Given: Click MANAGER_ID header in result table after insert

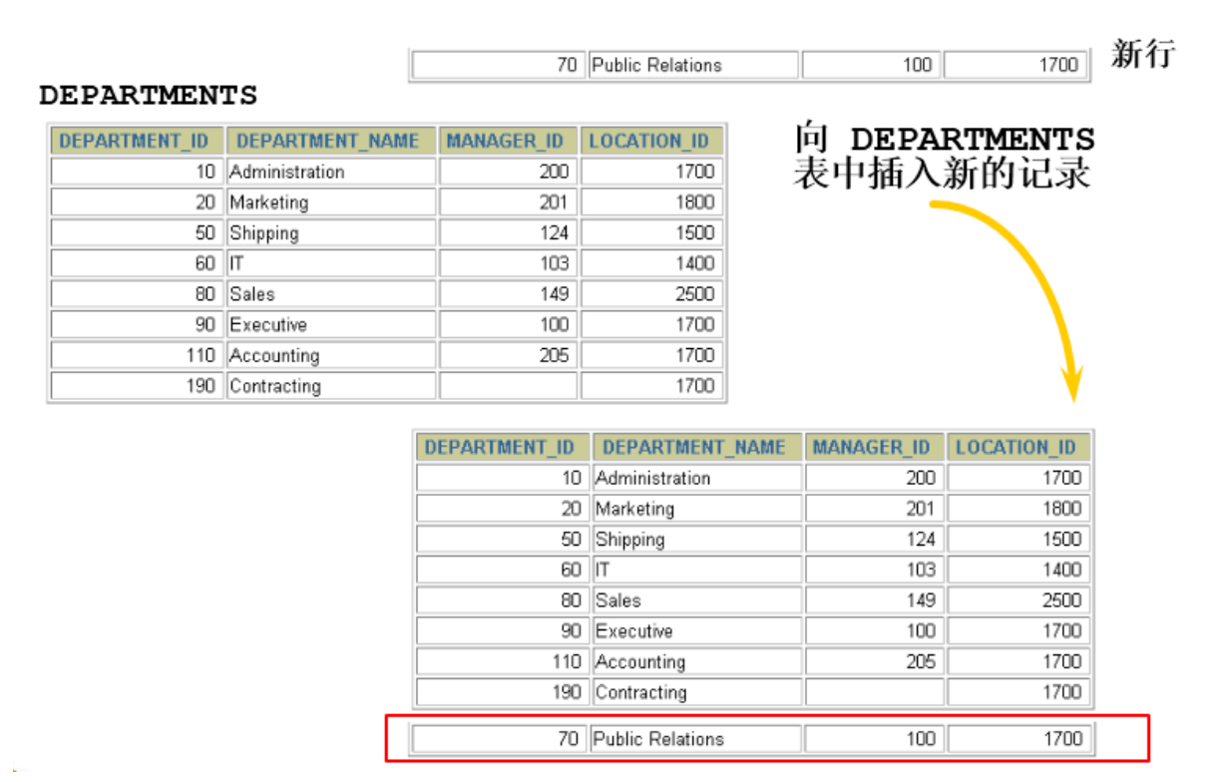Looking at the screenshot, I should 874,447.
